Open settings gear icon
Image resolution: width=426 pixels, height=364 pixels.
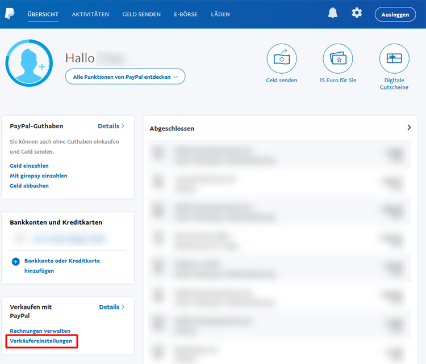357,12
